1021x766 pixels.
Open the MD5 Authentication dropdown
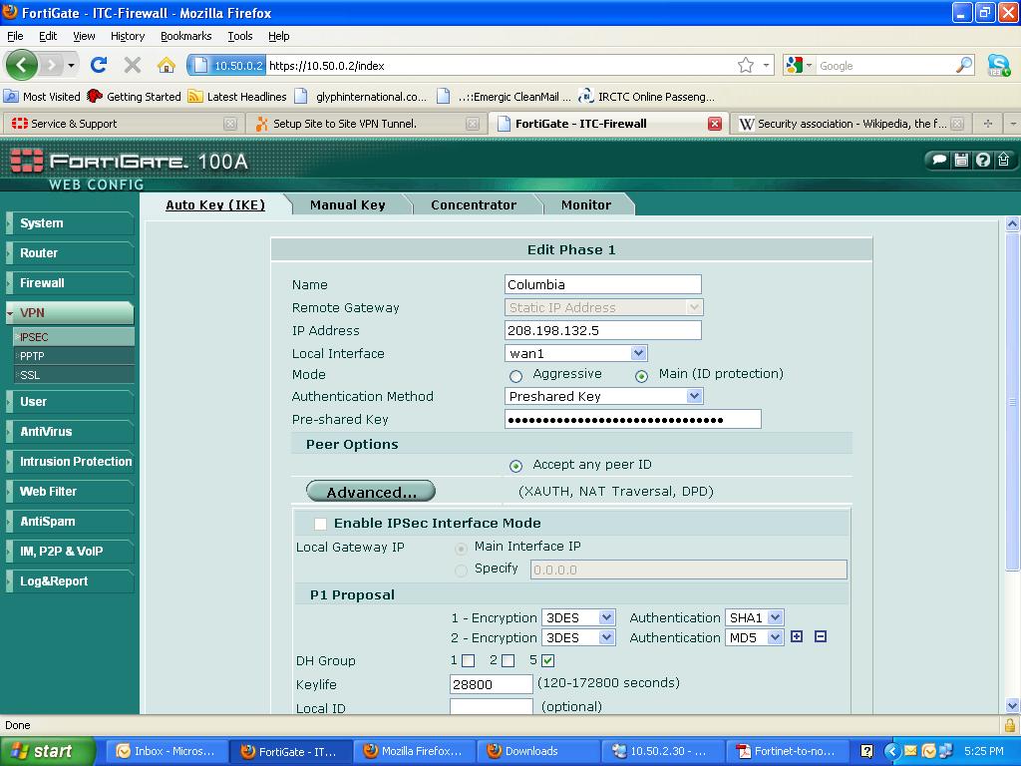pyautogui.click(x=754, y=637)
